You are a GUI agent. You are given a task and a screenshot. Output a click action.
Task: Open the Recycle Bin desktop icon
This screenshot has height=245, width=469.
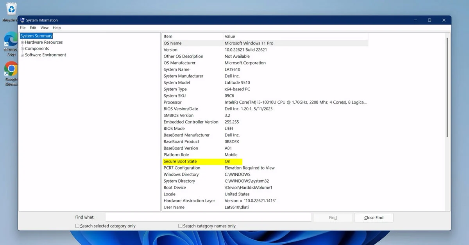coord(11,12)
